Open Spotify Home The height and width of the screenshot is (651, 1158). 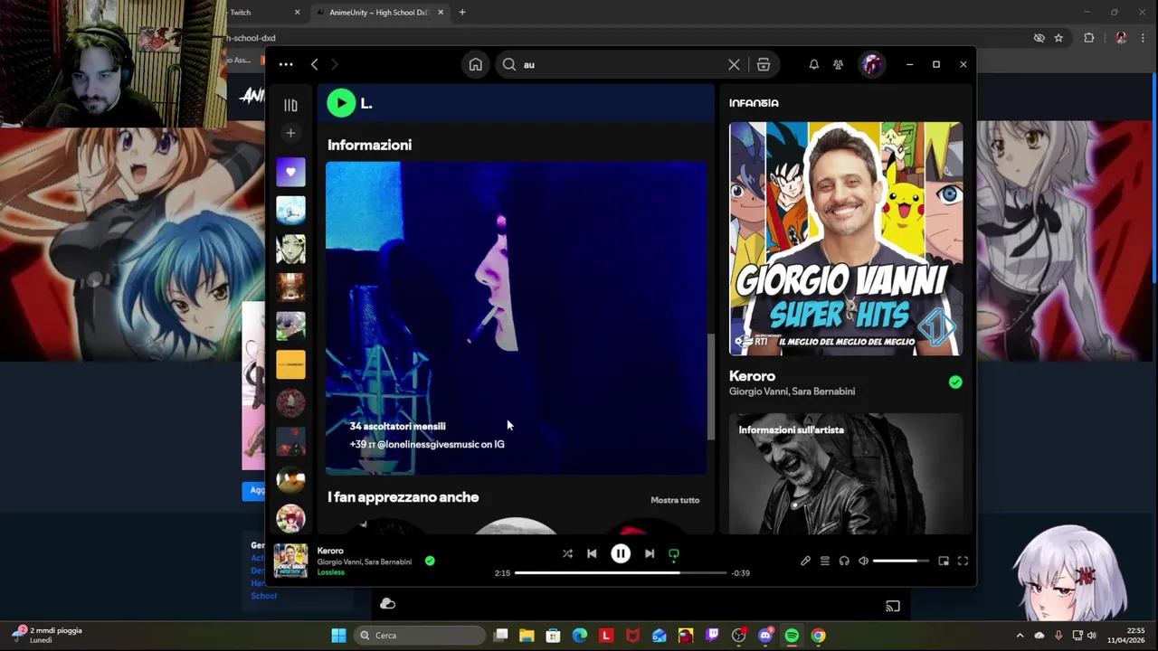coord(475,64)
